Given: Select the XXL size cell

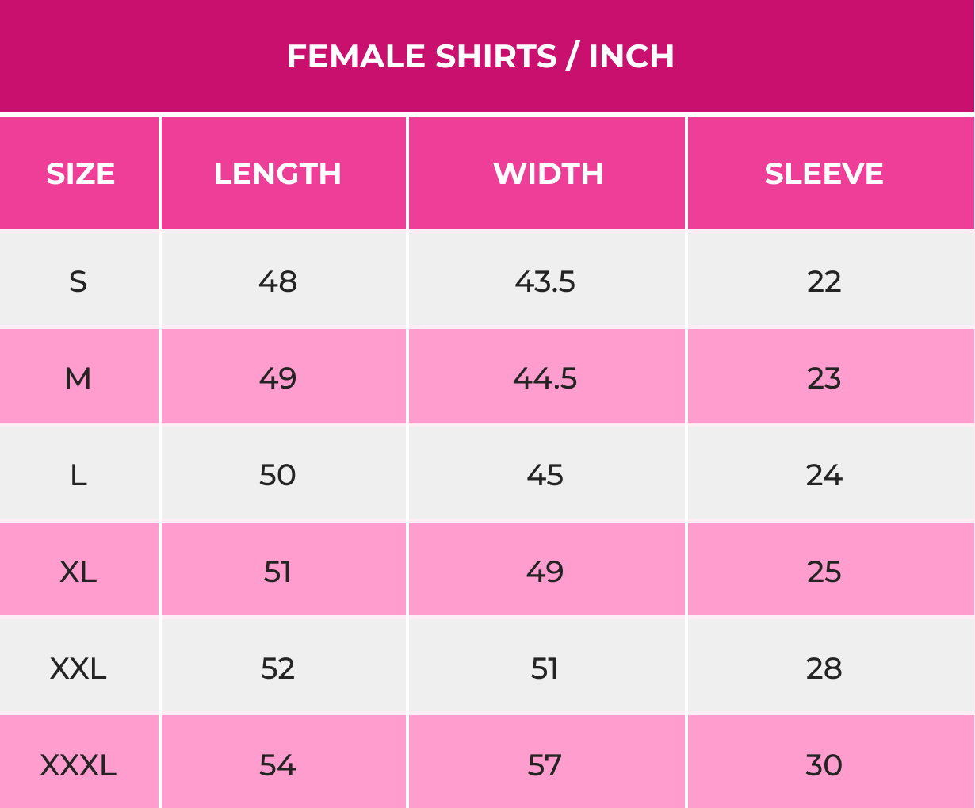Looking at the screenshot, I should (78, 668).
